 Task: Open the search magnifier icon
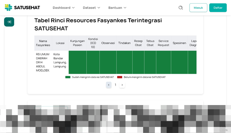[181, 8]
